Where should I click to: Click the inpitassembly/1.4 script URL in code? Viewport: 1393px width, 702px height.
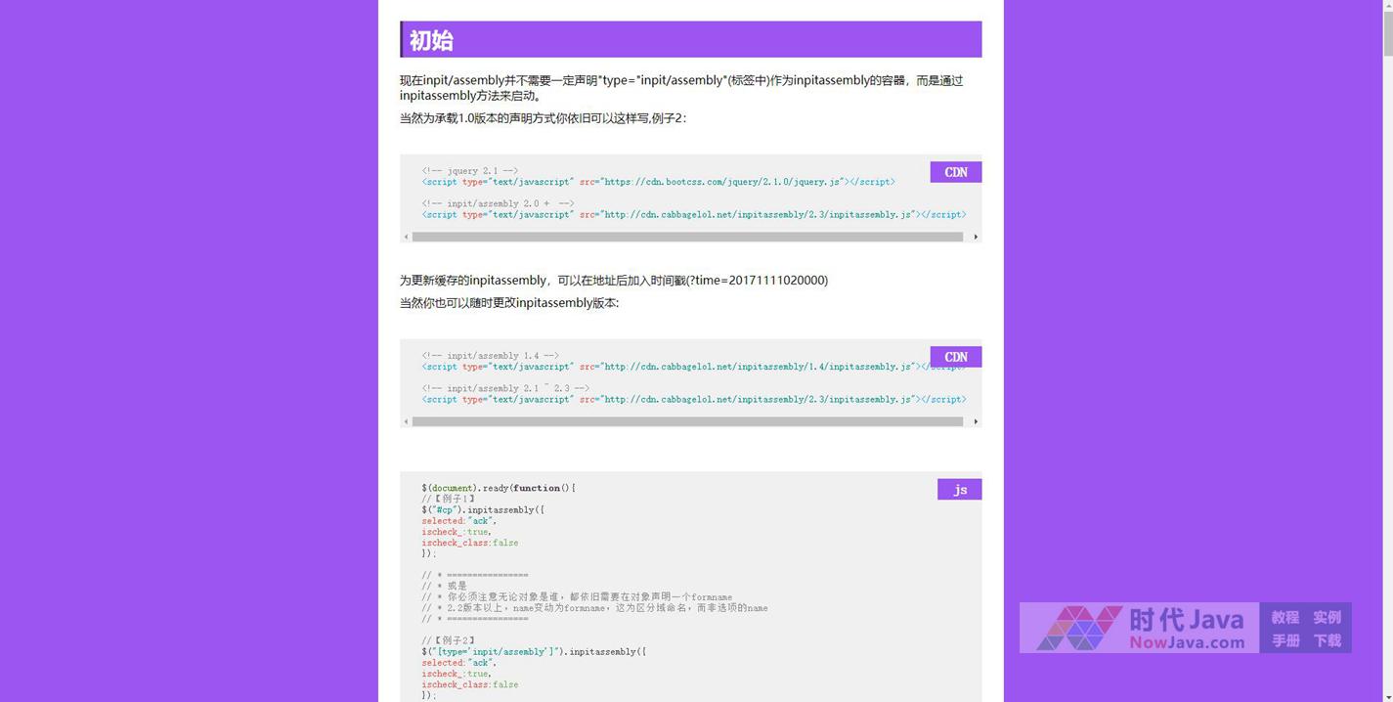759,367
